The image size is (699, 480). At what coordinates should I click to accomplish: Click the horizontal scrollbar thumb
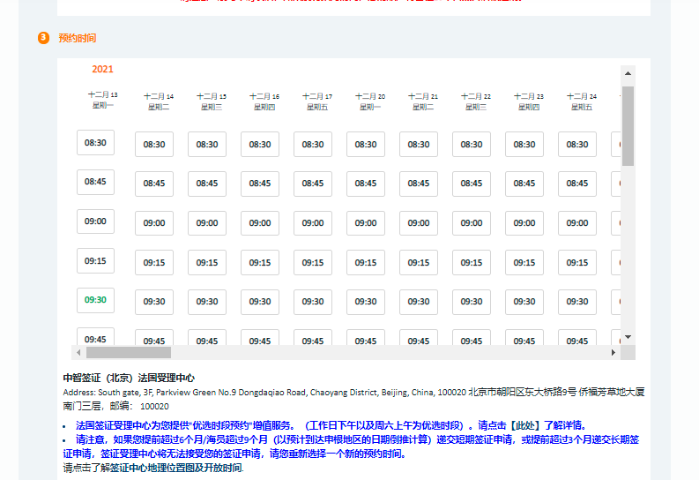[x=129, y=352]
